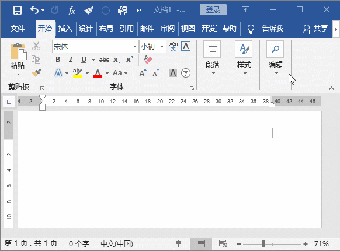Click the phonetic guide wén icon
This screenshot has height=251, width=340.
(174, 46)
